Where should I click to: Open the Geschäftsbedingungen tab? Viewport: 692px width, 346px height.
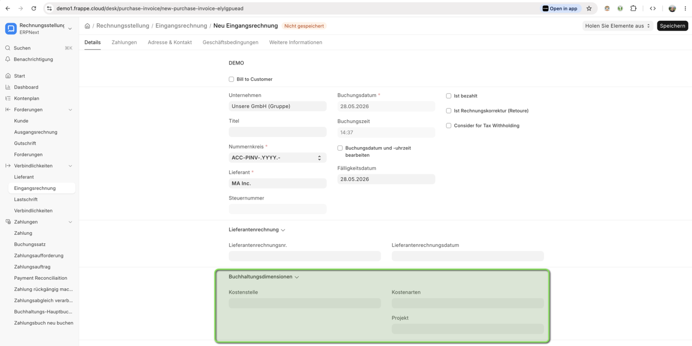[230, 42]
